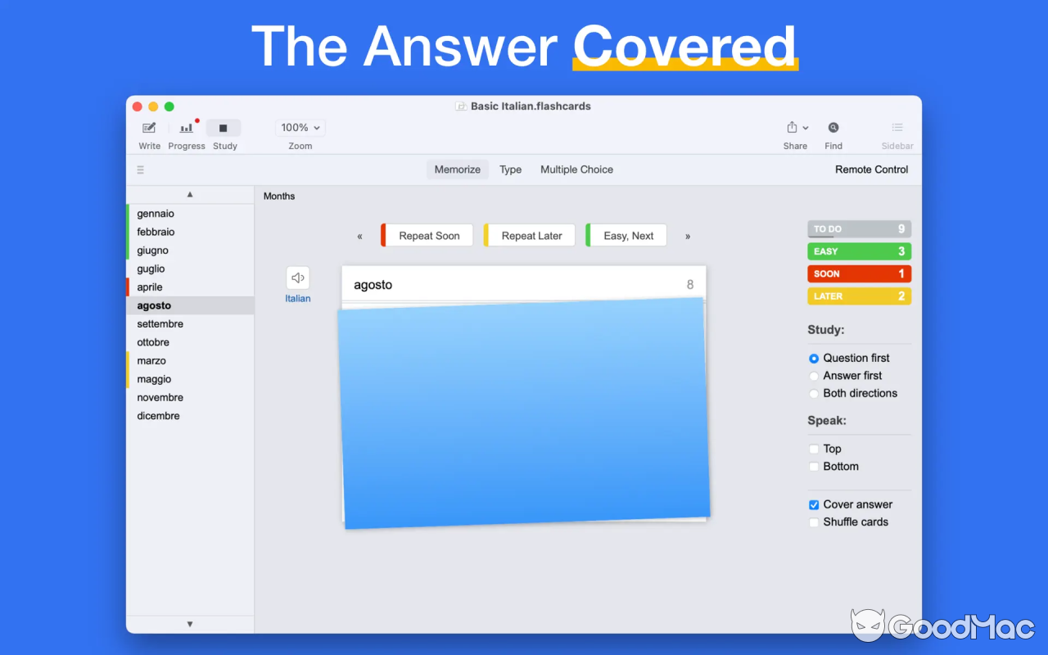Click the hamburger list icon above the sidebar
Screen dimensions: 1048x655
click(140, 169)
